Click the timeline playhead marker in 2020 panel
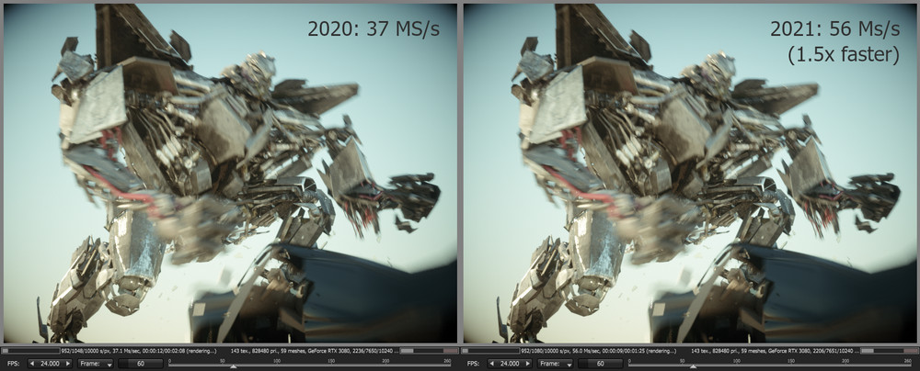The image size is (920, 371). tap(233, 366)
